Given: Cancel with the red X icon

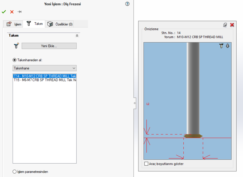Looking at the screenshot, I should click(x=12, y=12).
